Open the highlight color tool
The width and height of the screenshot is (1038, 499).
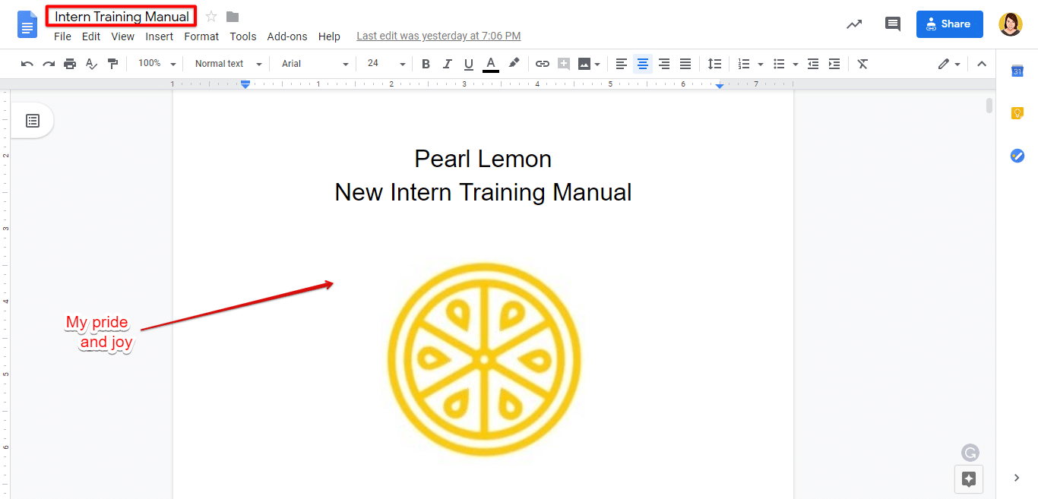tap(514, 64)
